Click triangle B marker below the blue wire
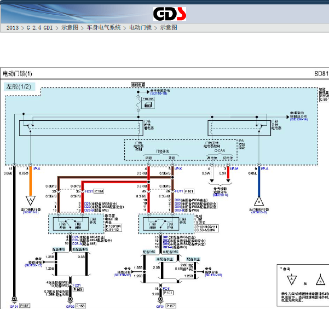Screen dimensions: 329x309 tap(259, 201)
